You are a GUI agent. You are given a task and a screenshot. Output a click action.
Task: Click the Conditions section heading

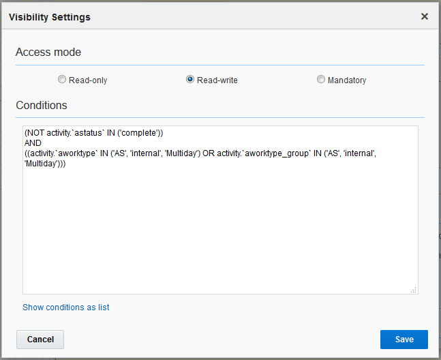click(x=42, y=106)
